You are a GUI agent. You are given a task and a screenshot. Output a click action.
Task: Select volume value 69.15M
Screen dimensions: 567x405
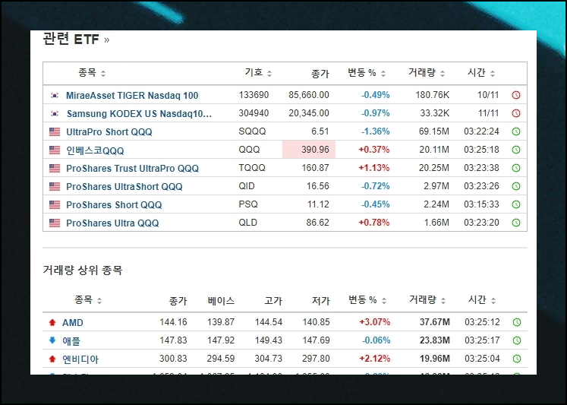coord(434,131)
